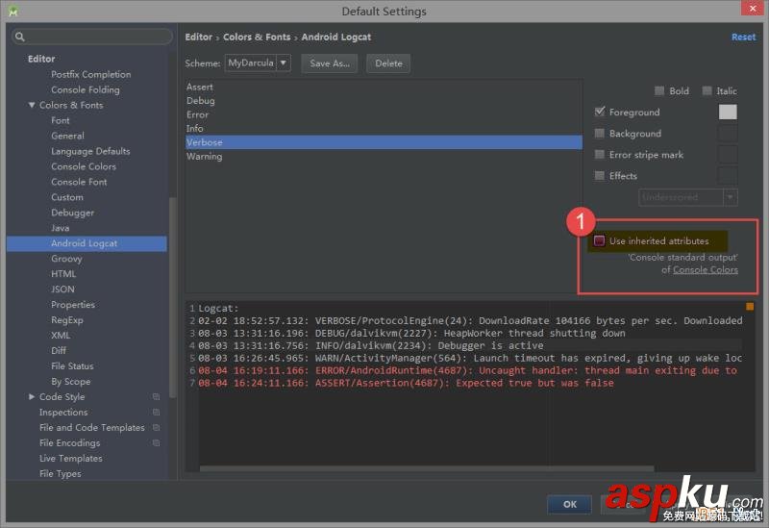The height and width of the screenshot is (528, 769).
Task: Uncheck the Foreground checkbox
Action: click(x=599, y=112)
